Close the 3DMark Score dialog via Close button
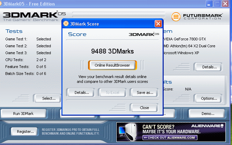 (144, 108)
